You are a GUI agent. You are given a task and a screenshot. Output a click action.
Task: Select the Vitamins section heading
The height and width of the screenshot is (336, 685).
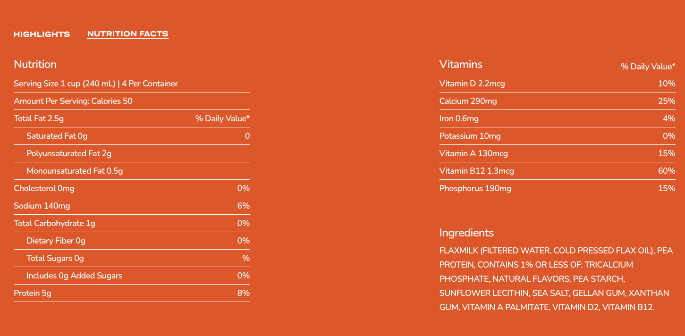coord(461,64)
